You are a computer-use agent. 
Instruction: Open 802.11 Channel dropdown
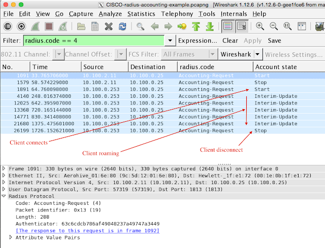click(x=58, y=54)
